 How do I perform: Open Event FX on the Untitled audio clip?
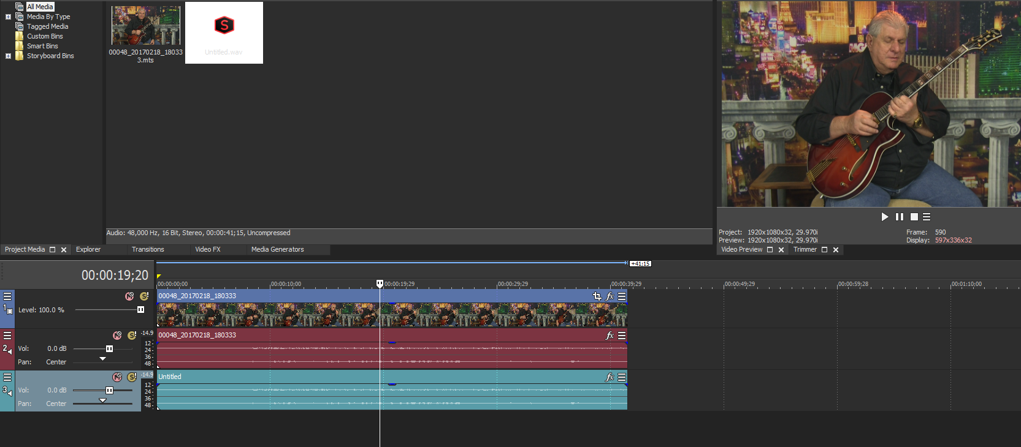point(610,377)
